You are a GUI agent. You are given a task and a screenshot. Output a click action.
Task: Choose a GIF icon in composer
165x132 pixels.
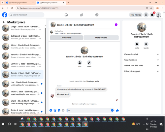(x=63, y=110)
